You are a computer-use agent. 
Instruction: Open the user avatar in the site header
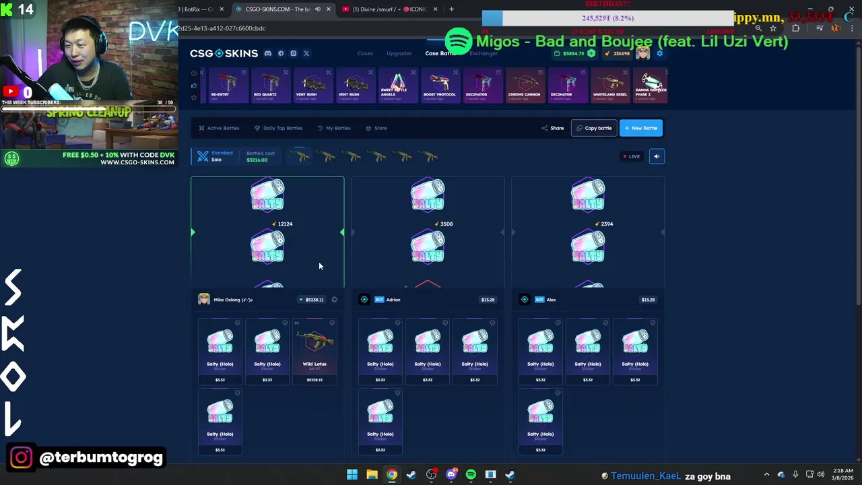coord(642,53)
